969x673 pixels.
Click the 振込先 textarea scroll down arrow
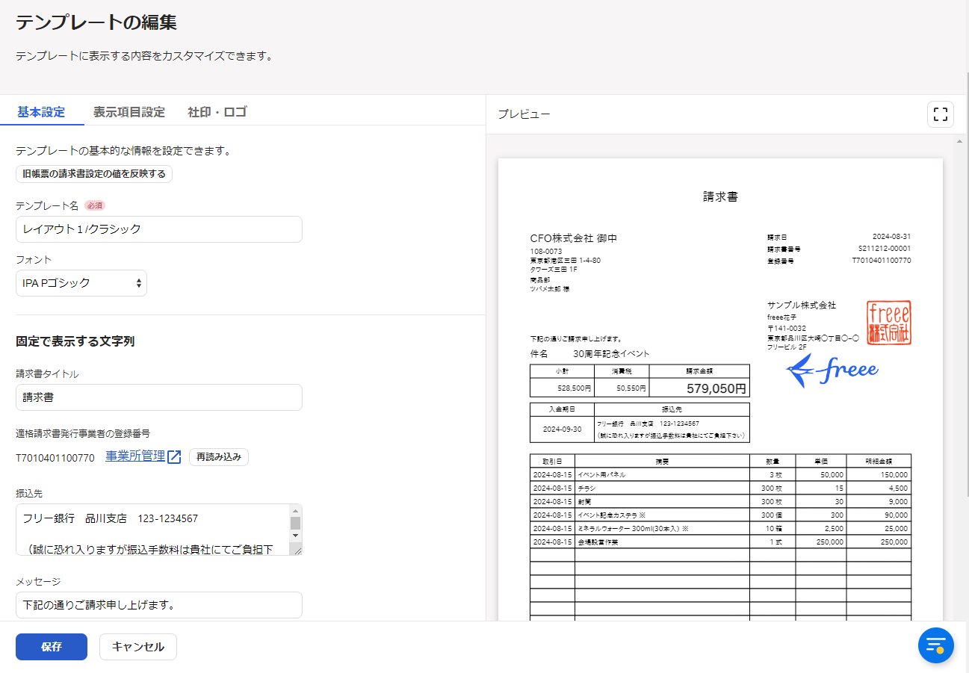coord(295,536)
